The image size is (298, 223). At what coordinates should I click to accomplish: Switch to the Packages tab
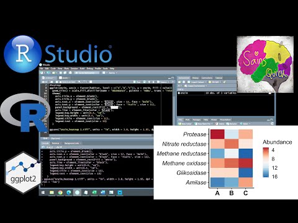(x=196, y=120)
